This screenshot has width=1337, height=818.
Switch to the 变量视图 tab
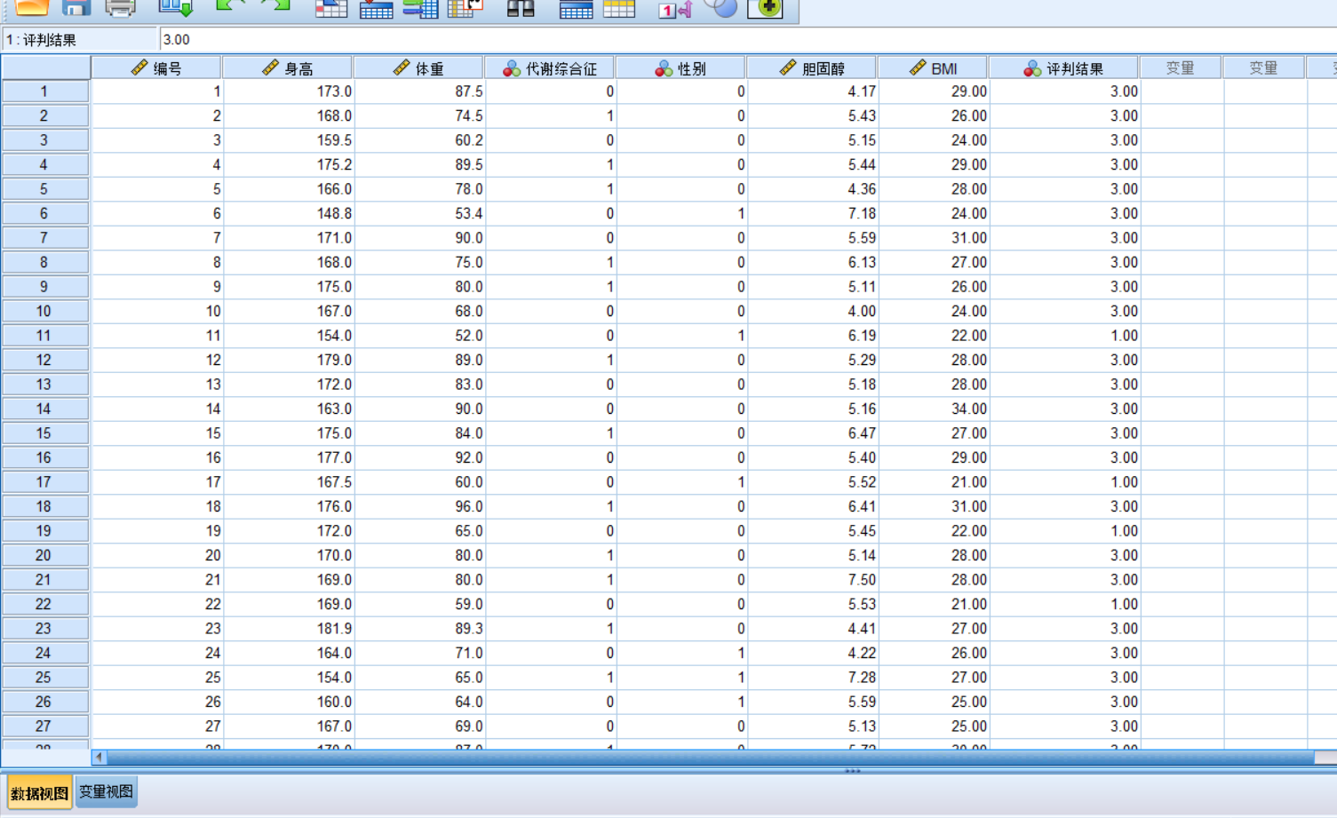(x=106, y=791)
